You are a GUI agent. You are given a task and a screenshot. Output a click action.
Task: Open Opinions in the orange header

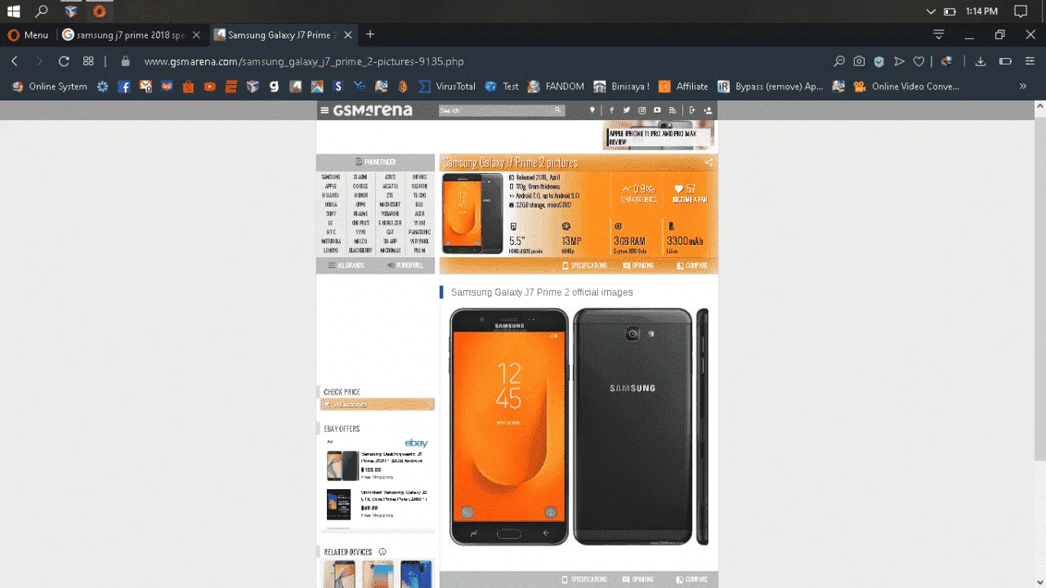pos(639,265)
